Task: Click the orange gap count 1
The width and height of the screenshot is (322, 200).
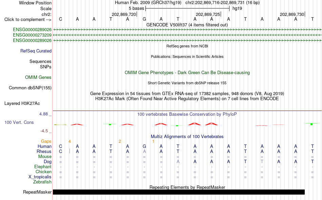Action: point(153,141)
